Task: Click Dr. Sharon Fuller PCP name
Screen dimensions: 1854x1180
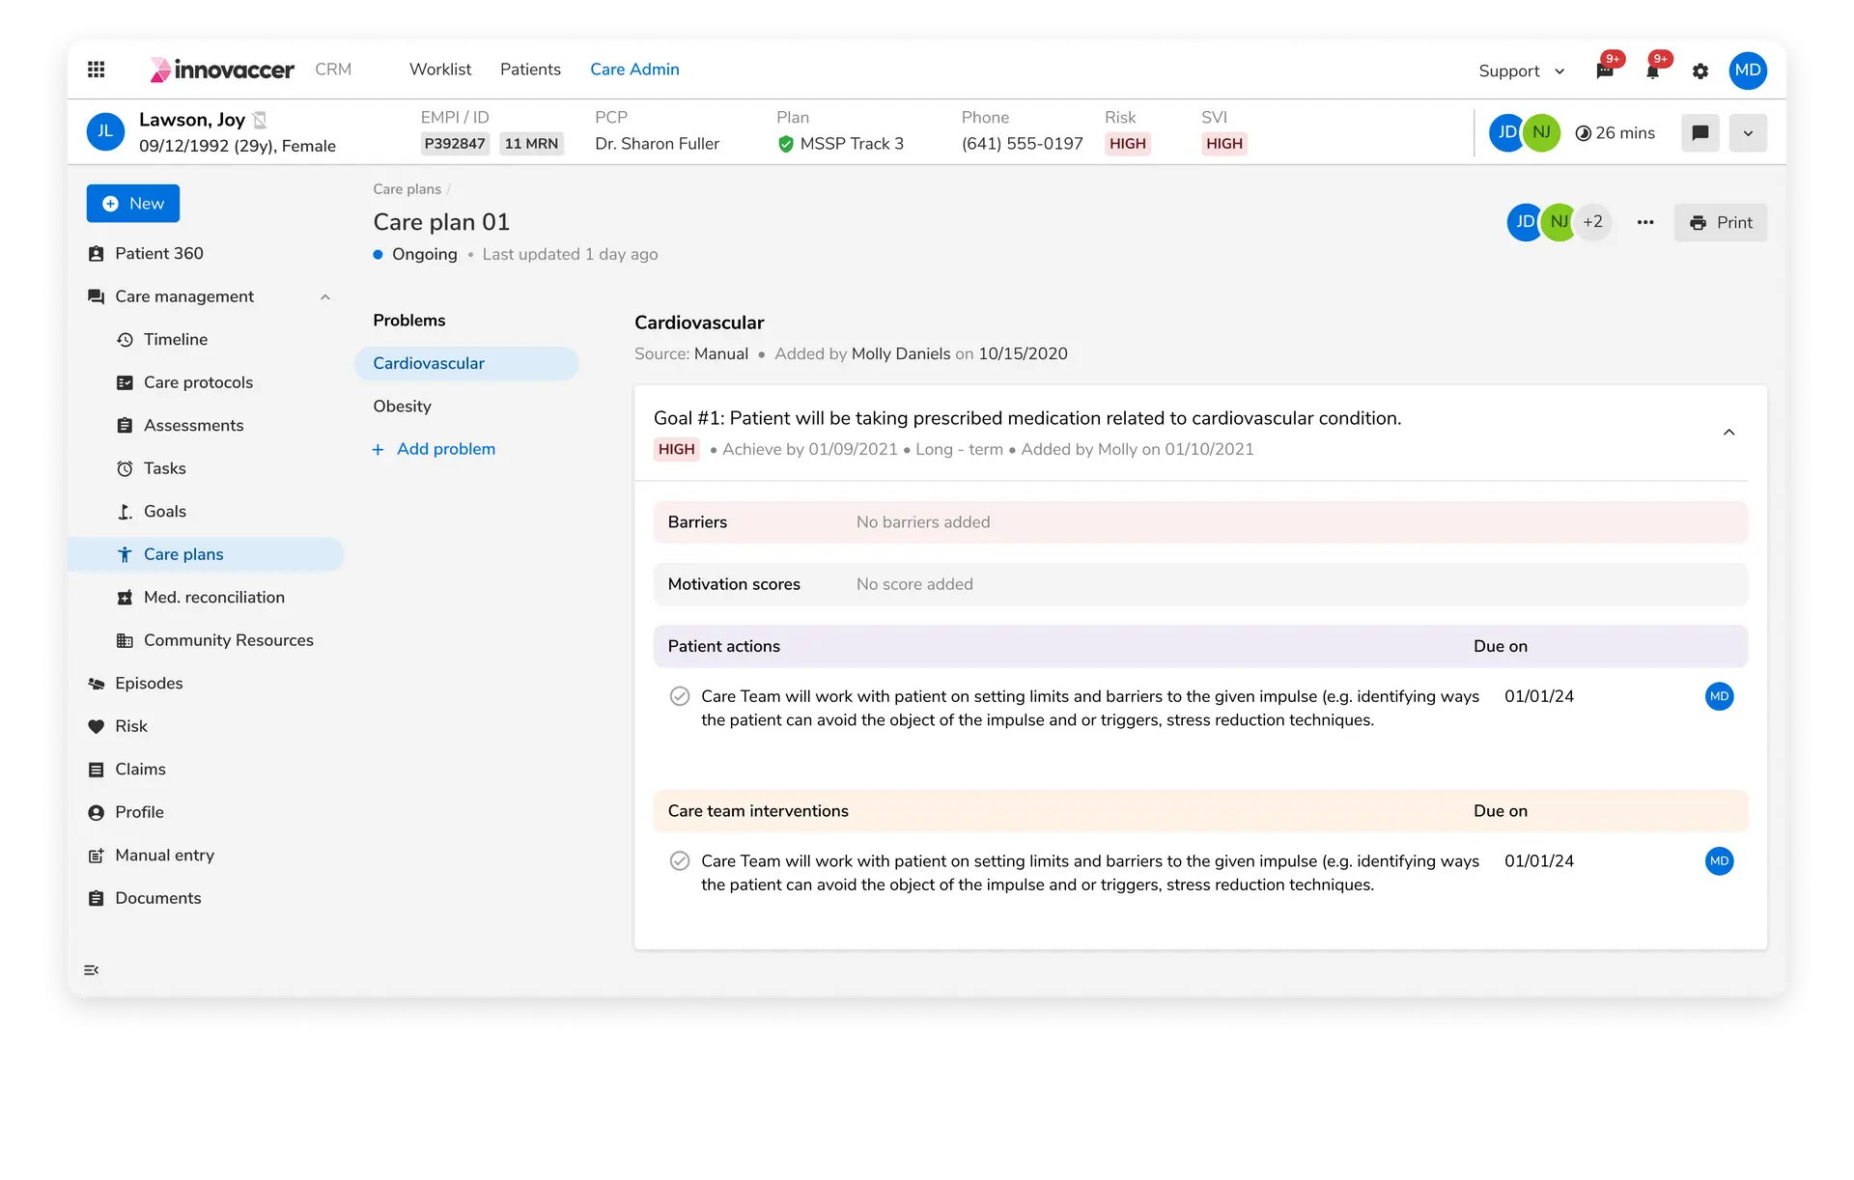Action: coord(657,144)
